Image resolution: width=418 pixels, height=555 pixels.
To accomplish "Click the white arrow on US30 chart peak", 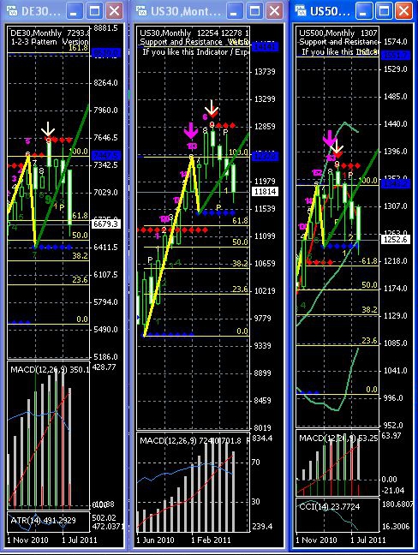I will (x=212, y=107).
